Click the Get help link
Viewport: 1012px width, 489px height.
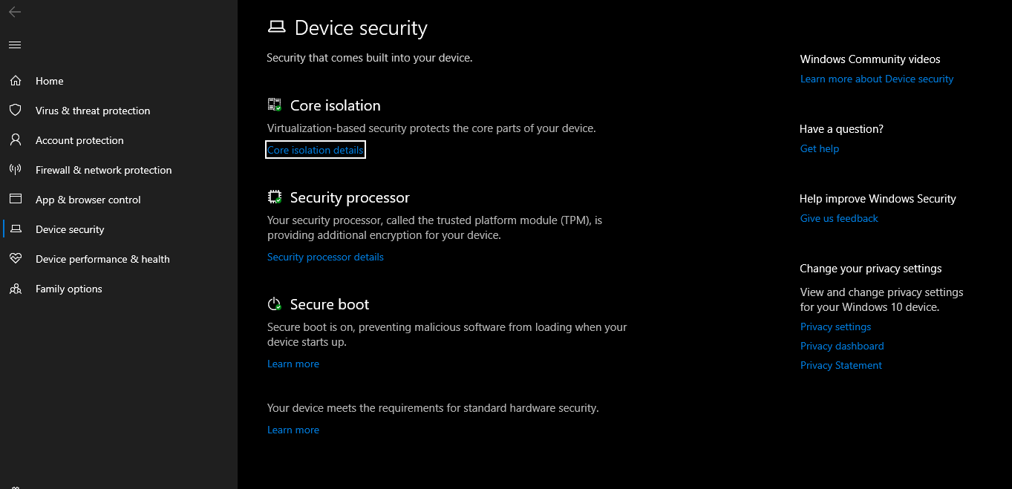click(x=820, y=148)
